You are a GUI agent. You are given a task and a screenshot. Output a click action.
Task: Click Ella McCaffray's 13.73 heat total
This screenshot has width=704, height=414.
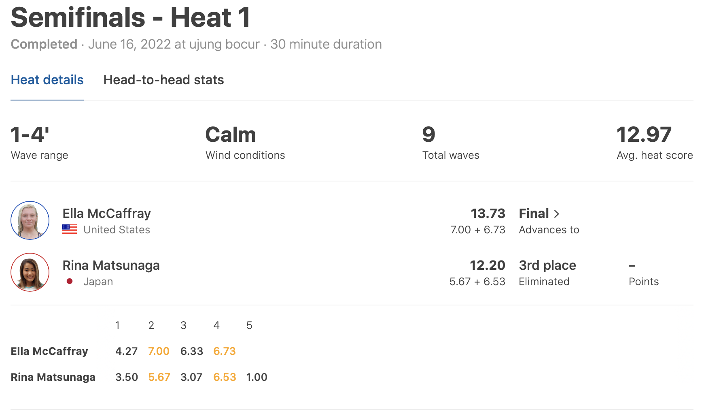click(x=488, y=213)
